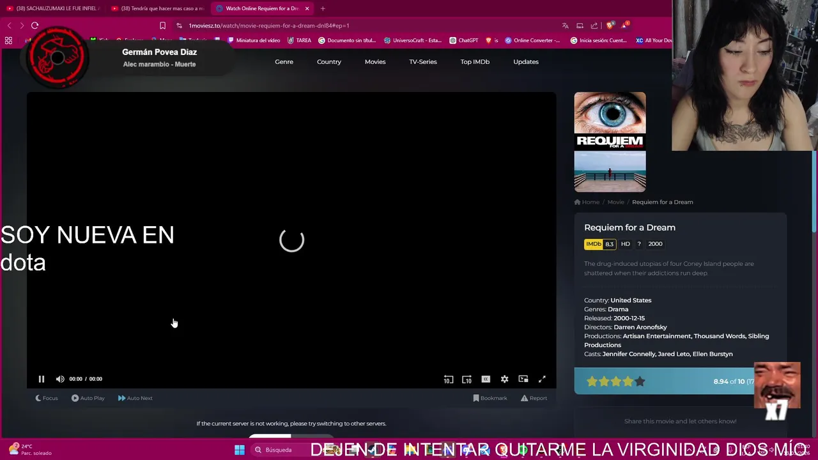
Task: Go to Home breadcrumb
Action: pos(587,202)
